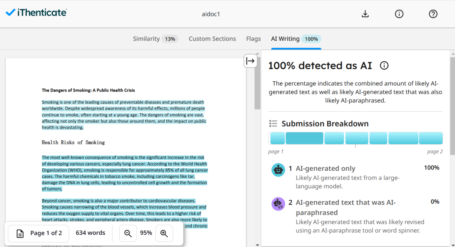The width and height of the screenshot is (455, 247).
Task: Click the 100% AI Writing badge
Action: click(x=311, y=39)
